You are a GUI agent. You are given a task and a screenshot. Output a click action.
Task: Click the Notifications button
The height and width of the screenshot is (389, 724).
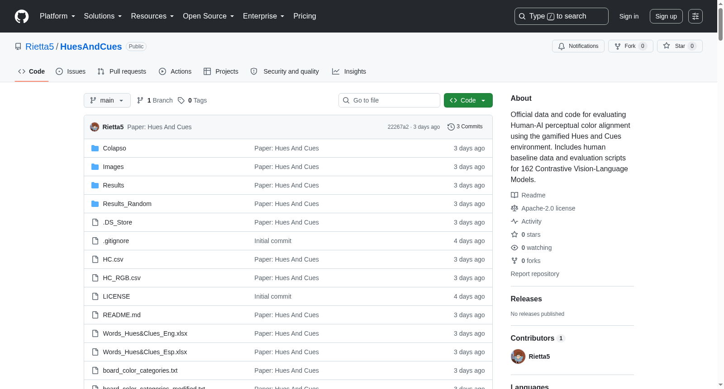(x=578, y=46)
